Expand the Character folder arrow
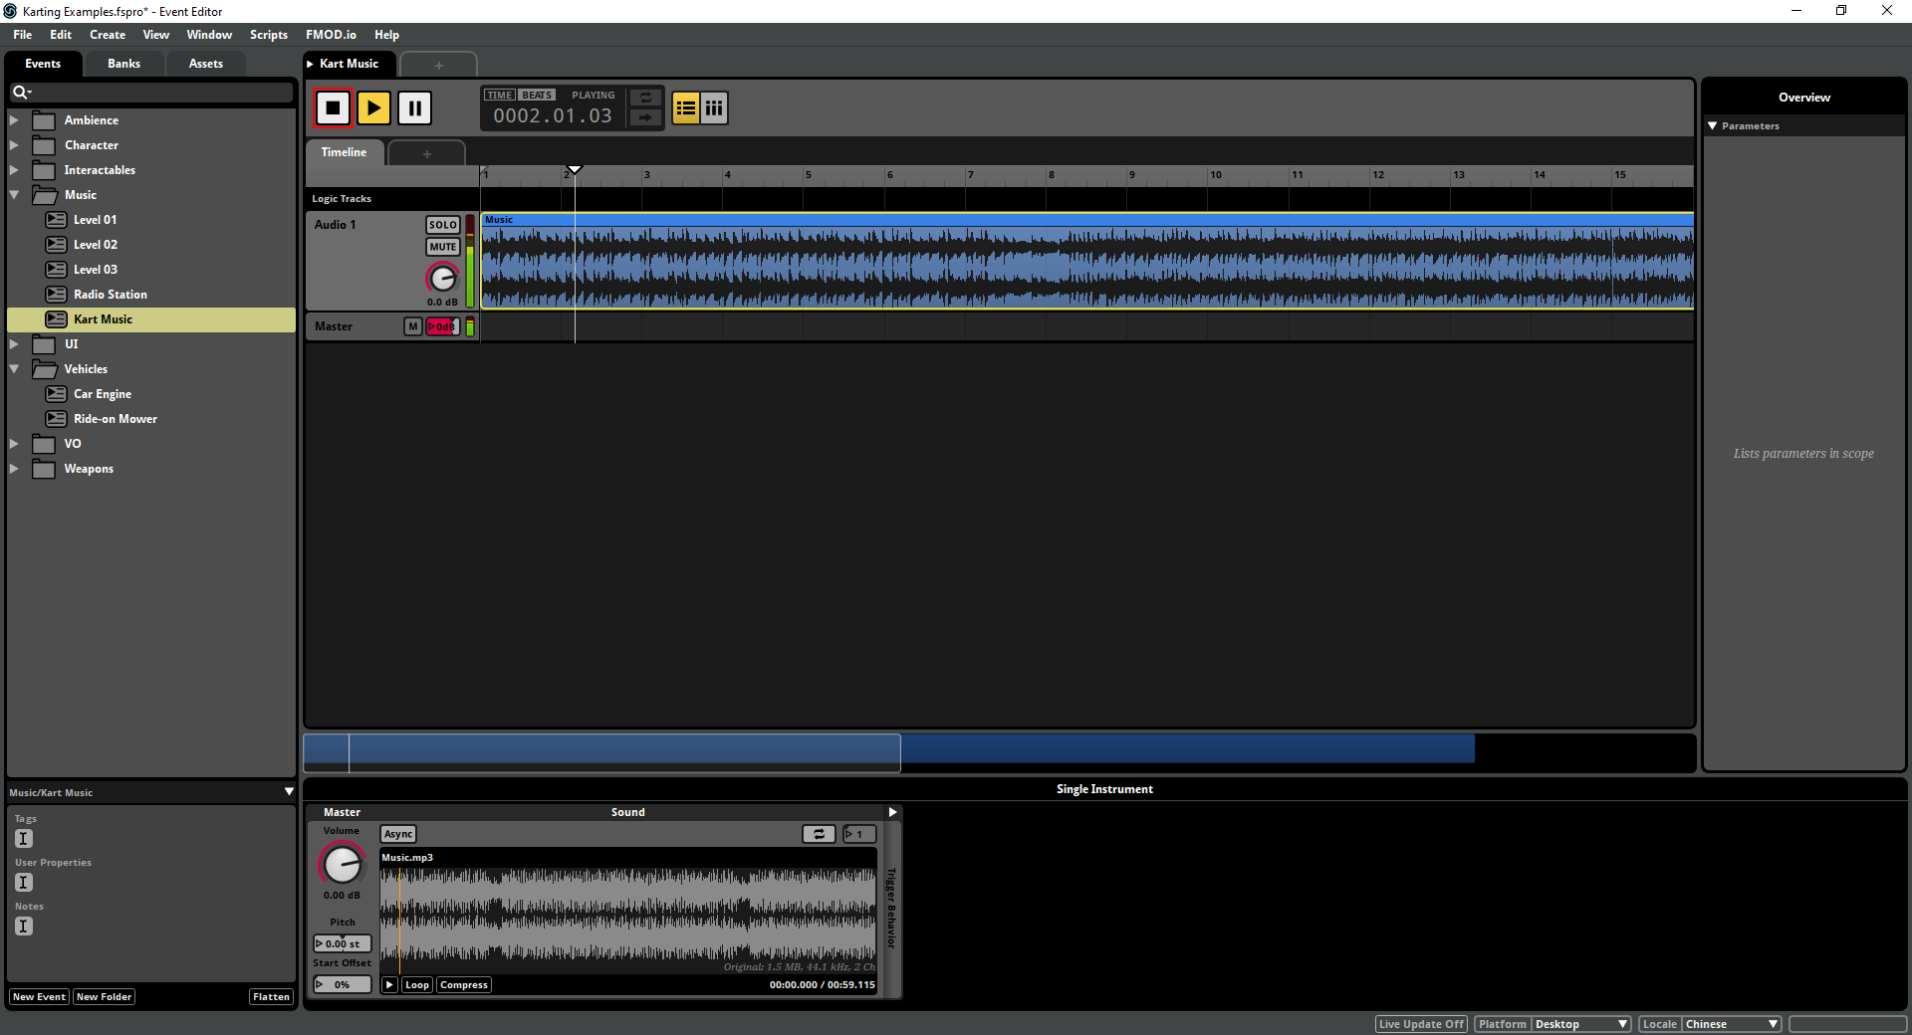Viewport: 1912px width, 1035px height. [x=14, y=145]
